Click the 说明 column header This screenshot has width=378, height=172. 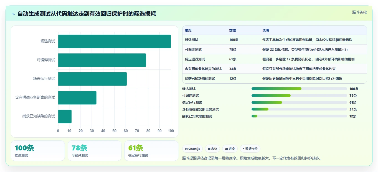coord(266,30)
